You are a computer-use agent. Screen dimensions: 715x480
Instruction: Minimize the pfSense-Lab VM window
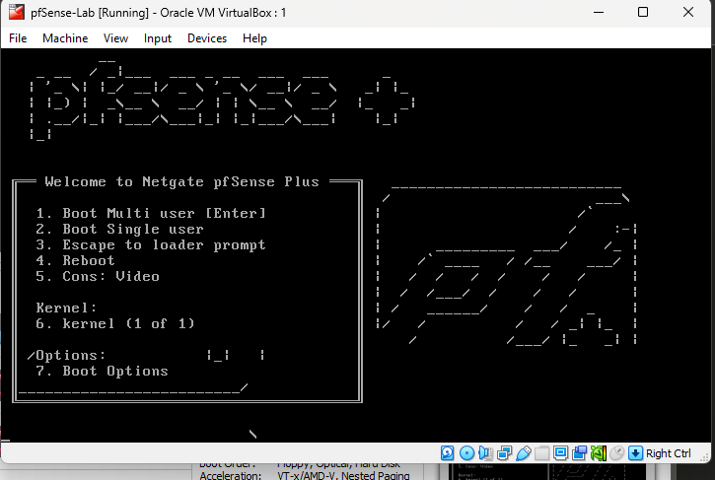coord(599,12)
